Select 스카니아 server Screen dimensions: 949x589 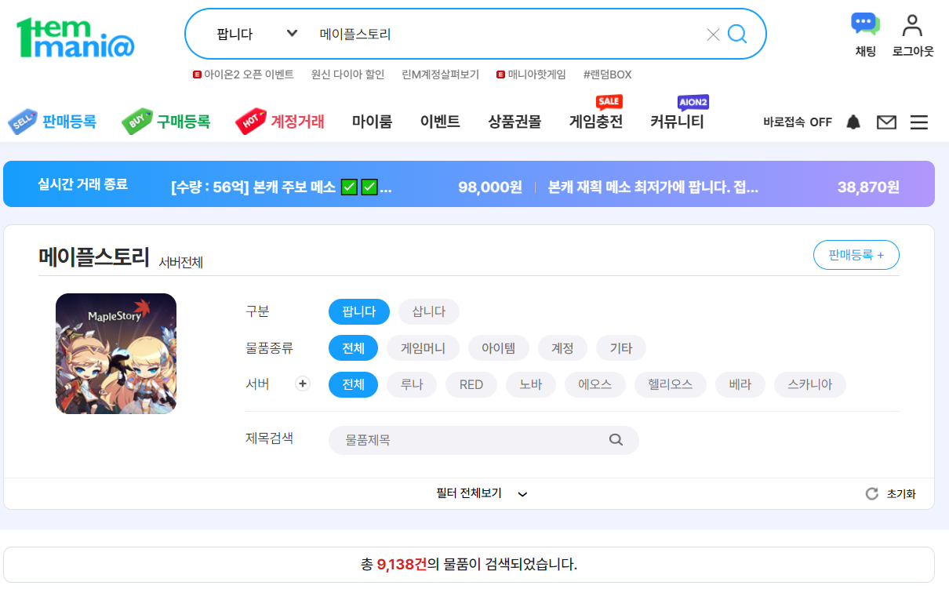click(x=810, y=385)
